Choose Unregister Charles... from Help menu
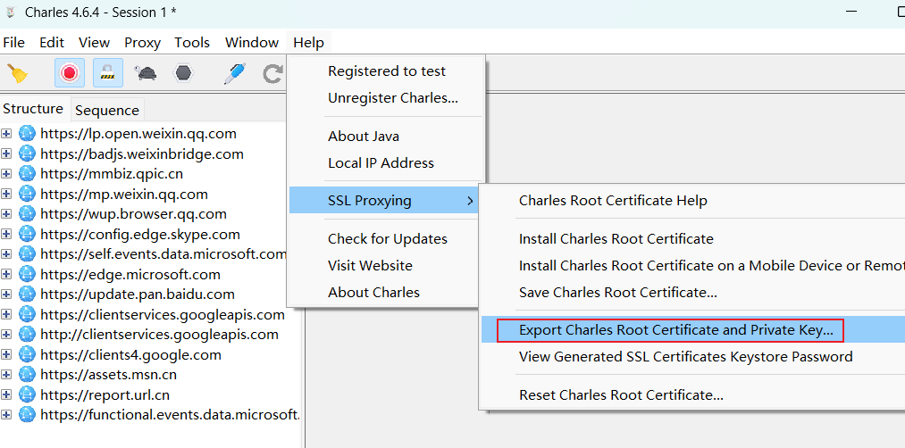The height and width of the screenshot is (448, 905). 386,98
